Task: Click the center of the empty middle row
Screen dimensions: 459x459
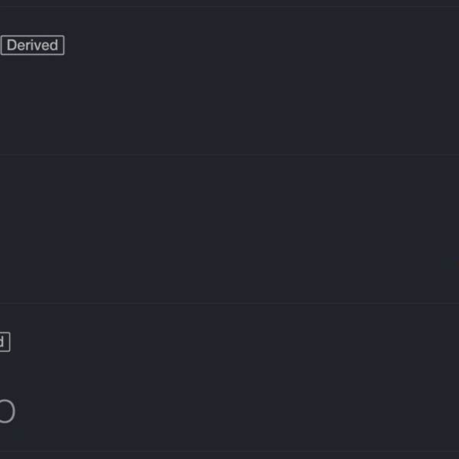Action: (229, 229)
